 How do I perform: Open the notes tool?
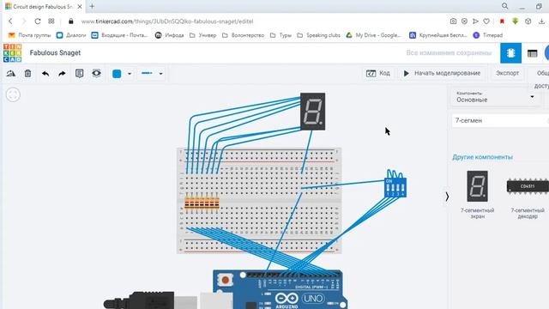tap(80, 73)
